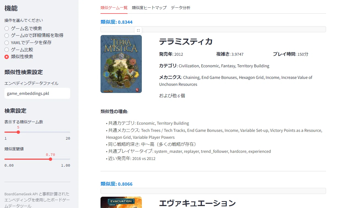The image size is (339, 208).
Task: Click the プレイ時間: 150分 text
Action: (291, 54)
